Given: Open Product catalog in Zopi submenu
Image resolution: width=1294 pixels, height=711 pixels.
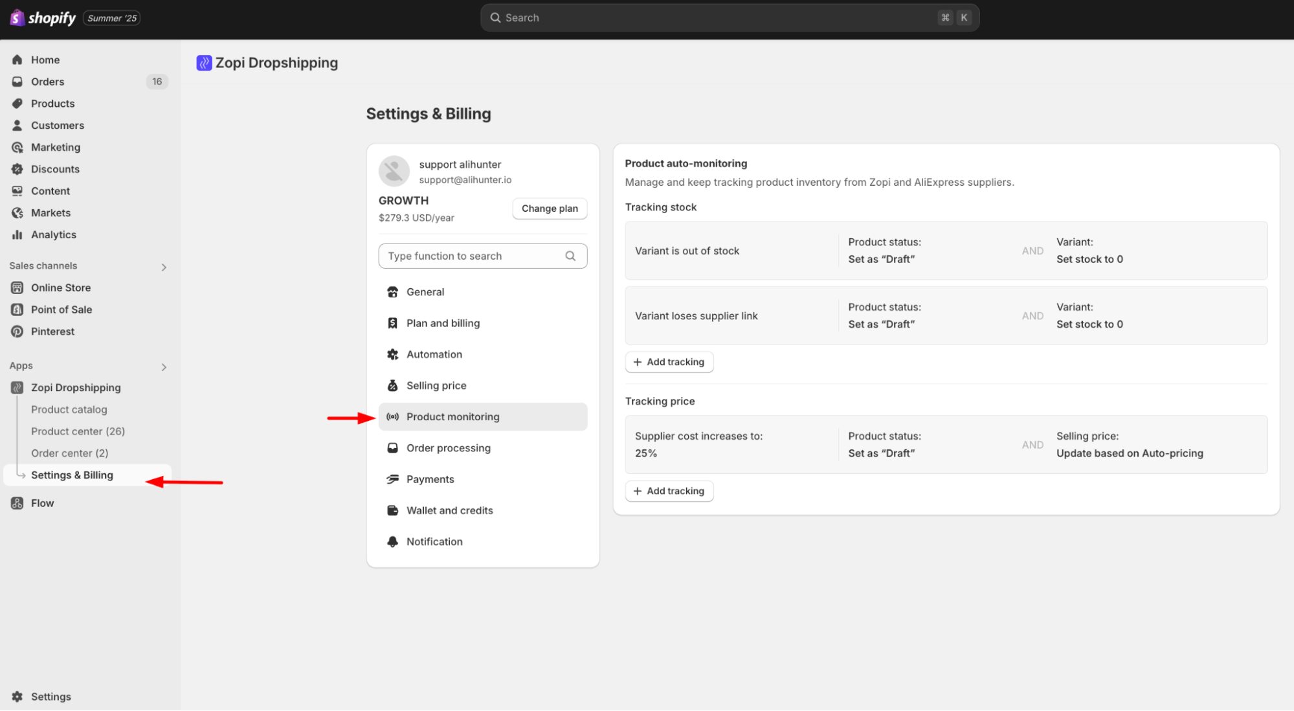Looking at the screenshot, I should (69, 409).
